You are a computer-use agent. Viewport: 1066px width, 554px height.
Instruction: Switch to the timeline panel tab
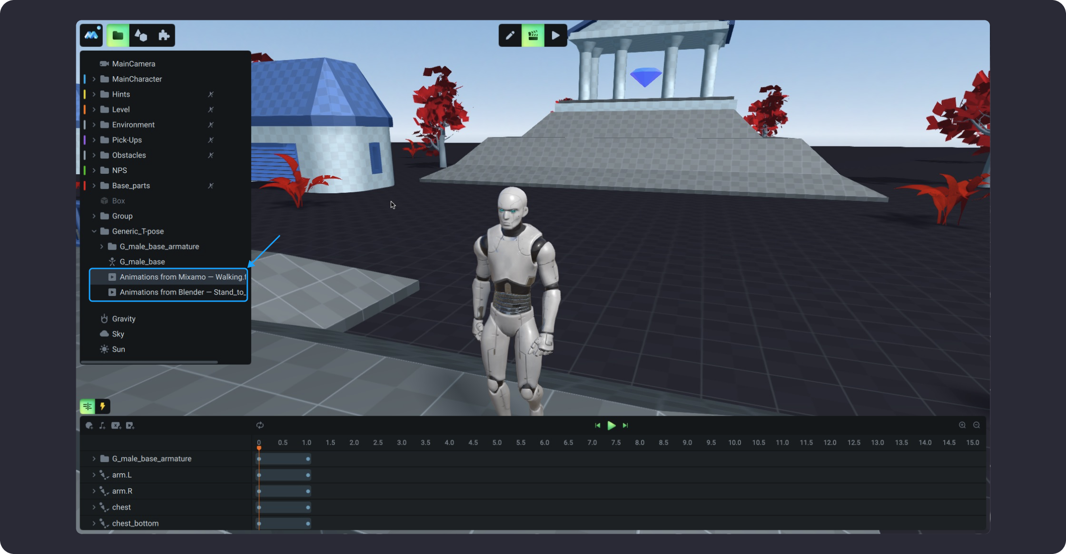(x=88, y=406)
